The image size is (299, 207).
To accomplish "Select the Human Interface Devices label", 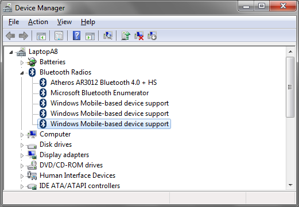I will 77,175.
